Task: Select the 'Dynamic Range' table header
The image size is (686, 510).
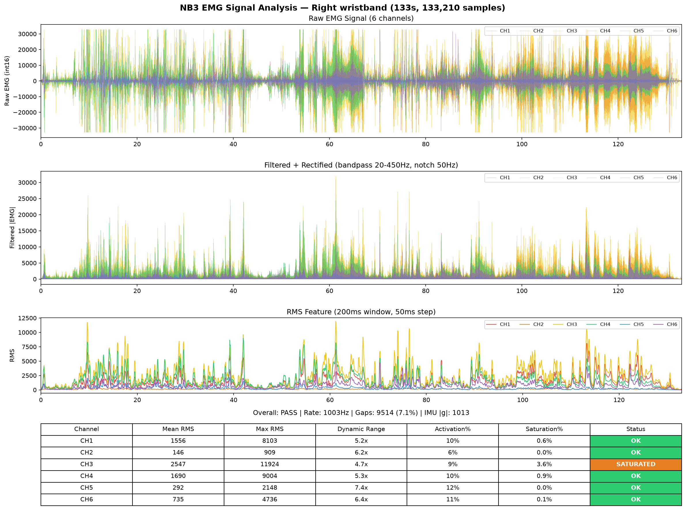Action: click(361, 429)
